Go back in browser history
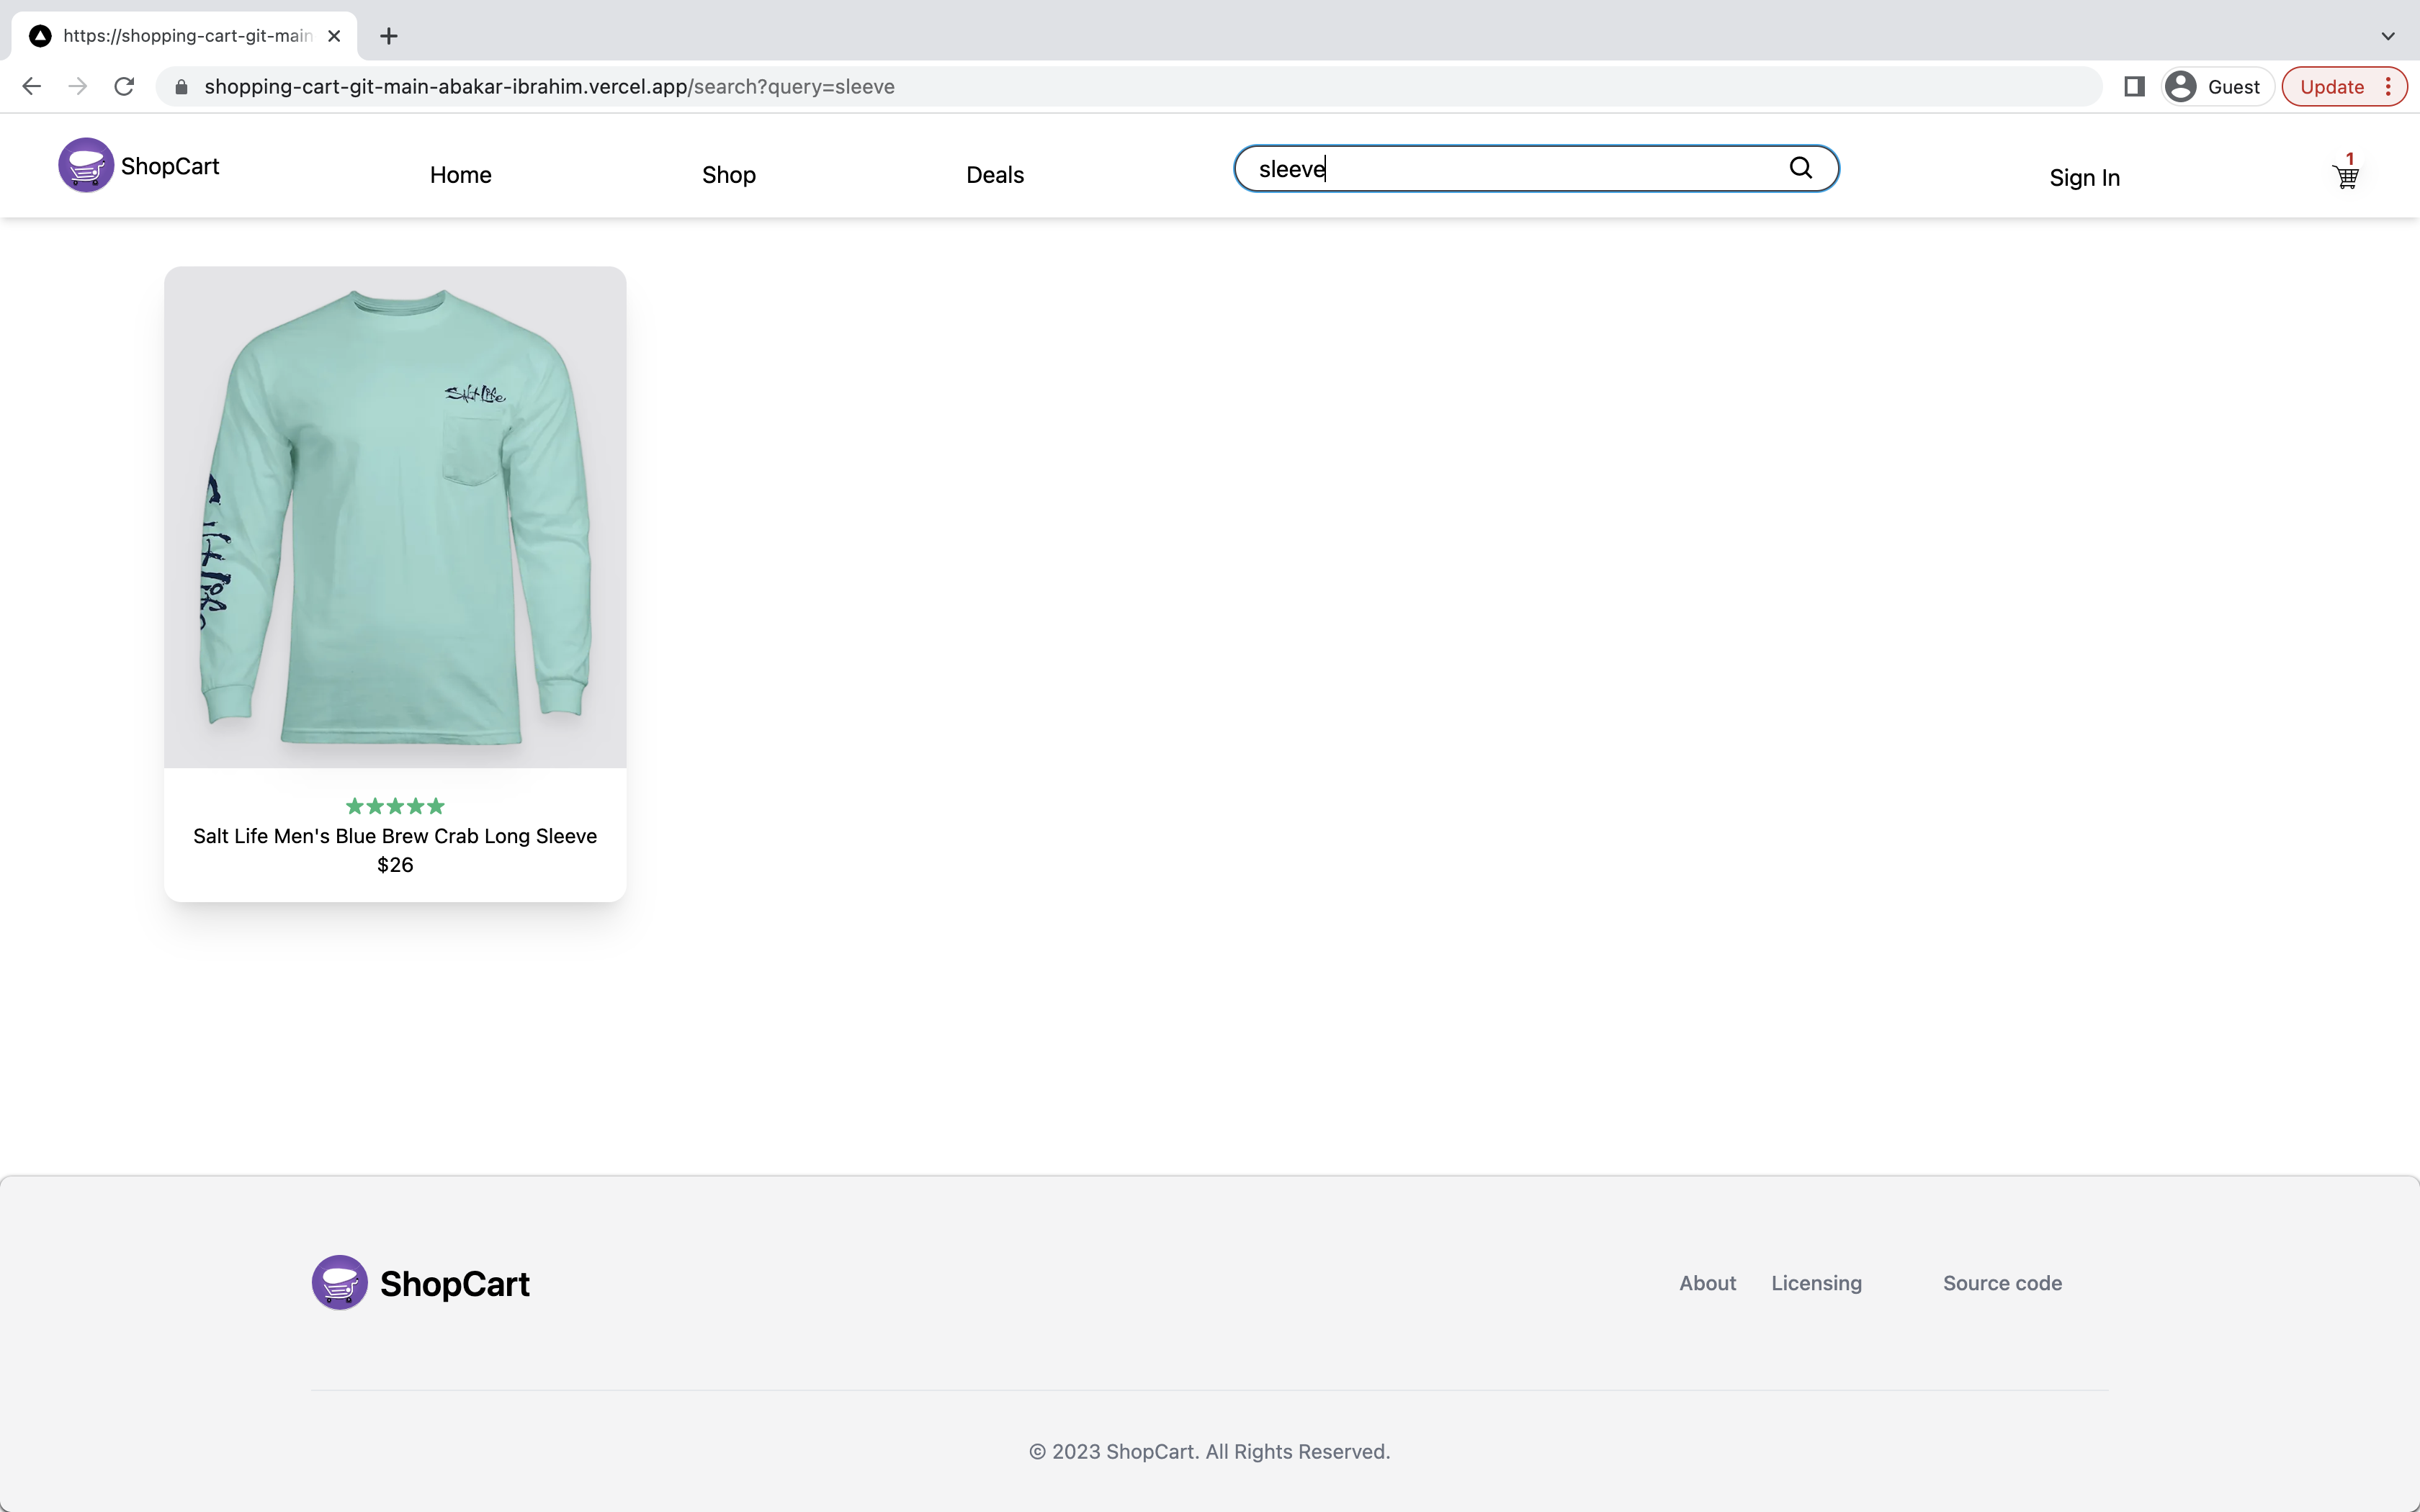 pos(32,87)
